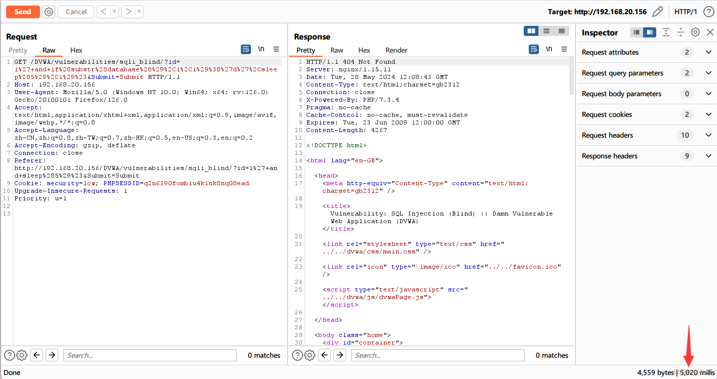
Task: Click the 'HTTP/1.1 404 Not Found' response line
Action: (x=351, y=62)
